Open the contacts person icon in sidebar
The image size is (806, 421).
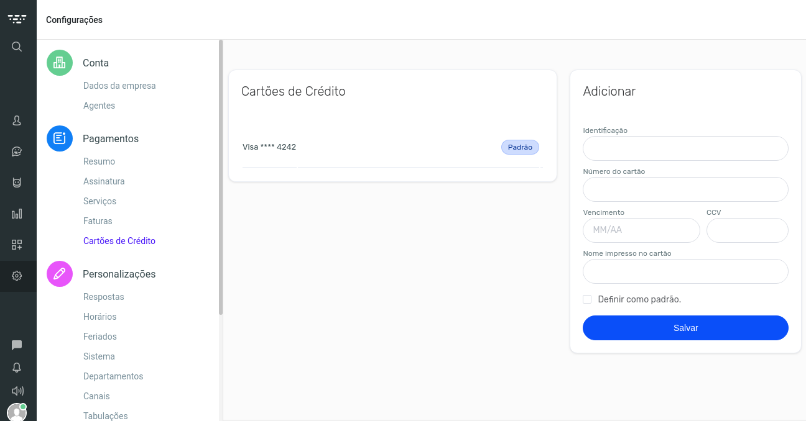[x=17, y=120]
